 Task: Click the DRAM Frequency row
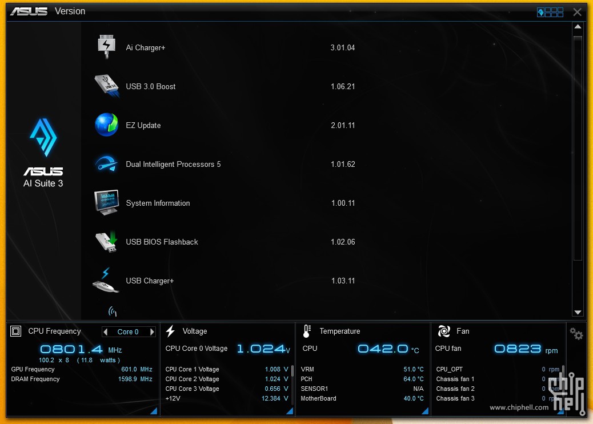(82, 379)
